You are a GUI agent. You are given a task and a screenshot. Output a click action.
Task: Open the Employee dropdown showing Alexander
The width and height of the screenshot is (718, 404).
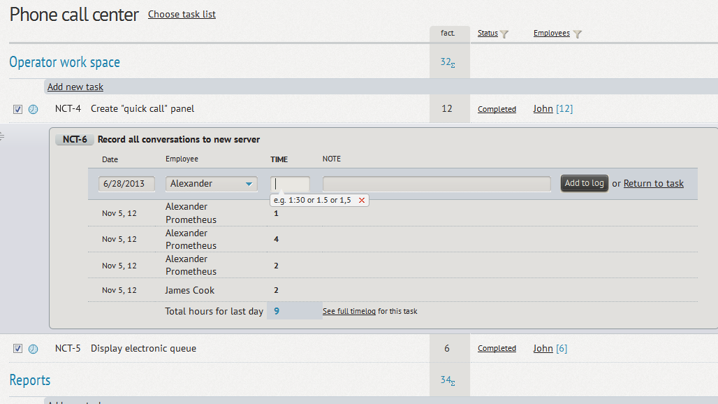[212, 184]
